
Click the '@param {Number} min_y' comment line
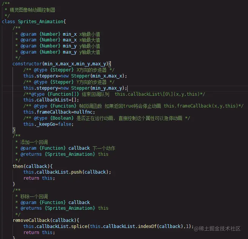coord(58,46)
